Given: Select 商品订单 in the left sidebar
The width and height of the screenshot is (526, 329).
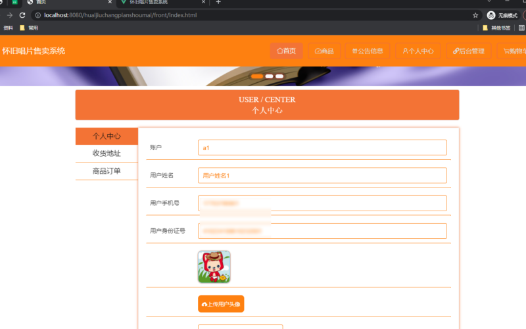Looking at the screenshot, I should click(107, 171).
